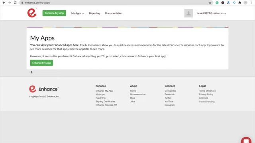Open the Licenses footer link
The image size is (255, 143).
tap(204, 98)
